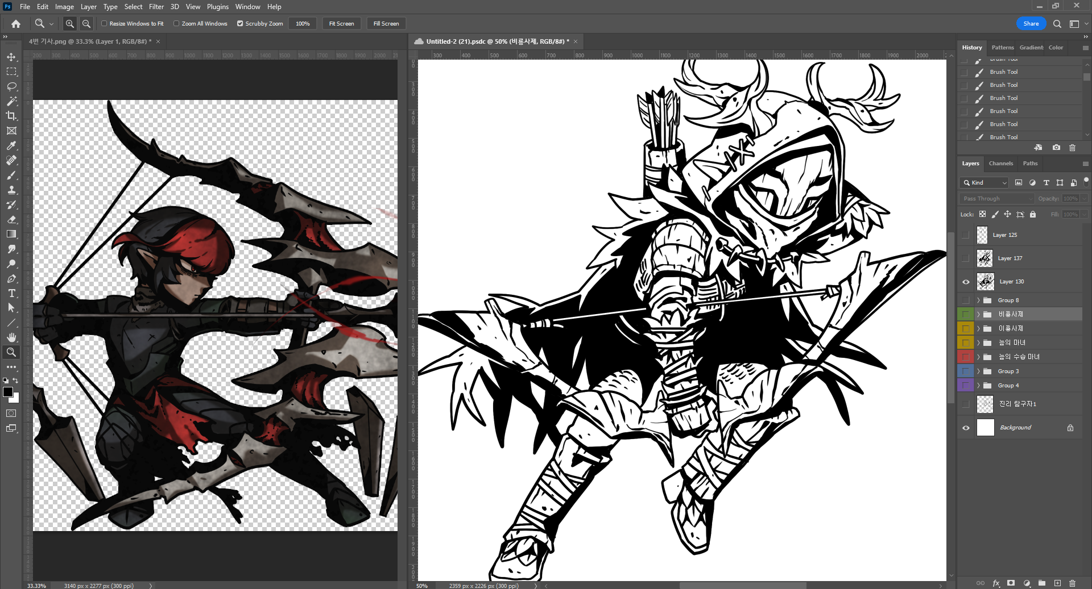Image resolution: width=1092 pixels, height=589 pixels.
Task: Activate the Horizontal Type tool
Action: [11, 293]
